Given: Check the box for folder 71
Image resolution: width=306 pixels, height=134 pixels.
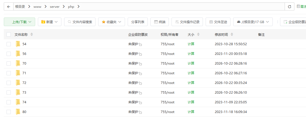Looking at the screenshot, I should (x=9, y=73).
